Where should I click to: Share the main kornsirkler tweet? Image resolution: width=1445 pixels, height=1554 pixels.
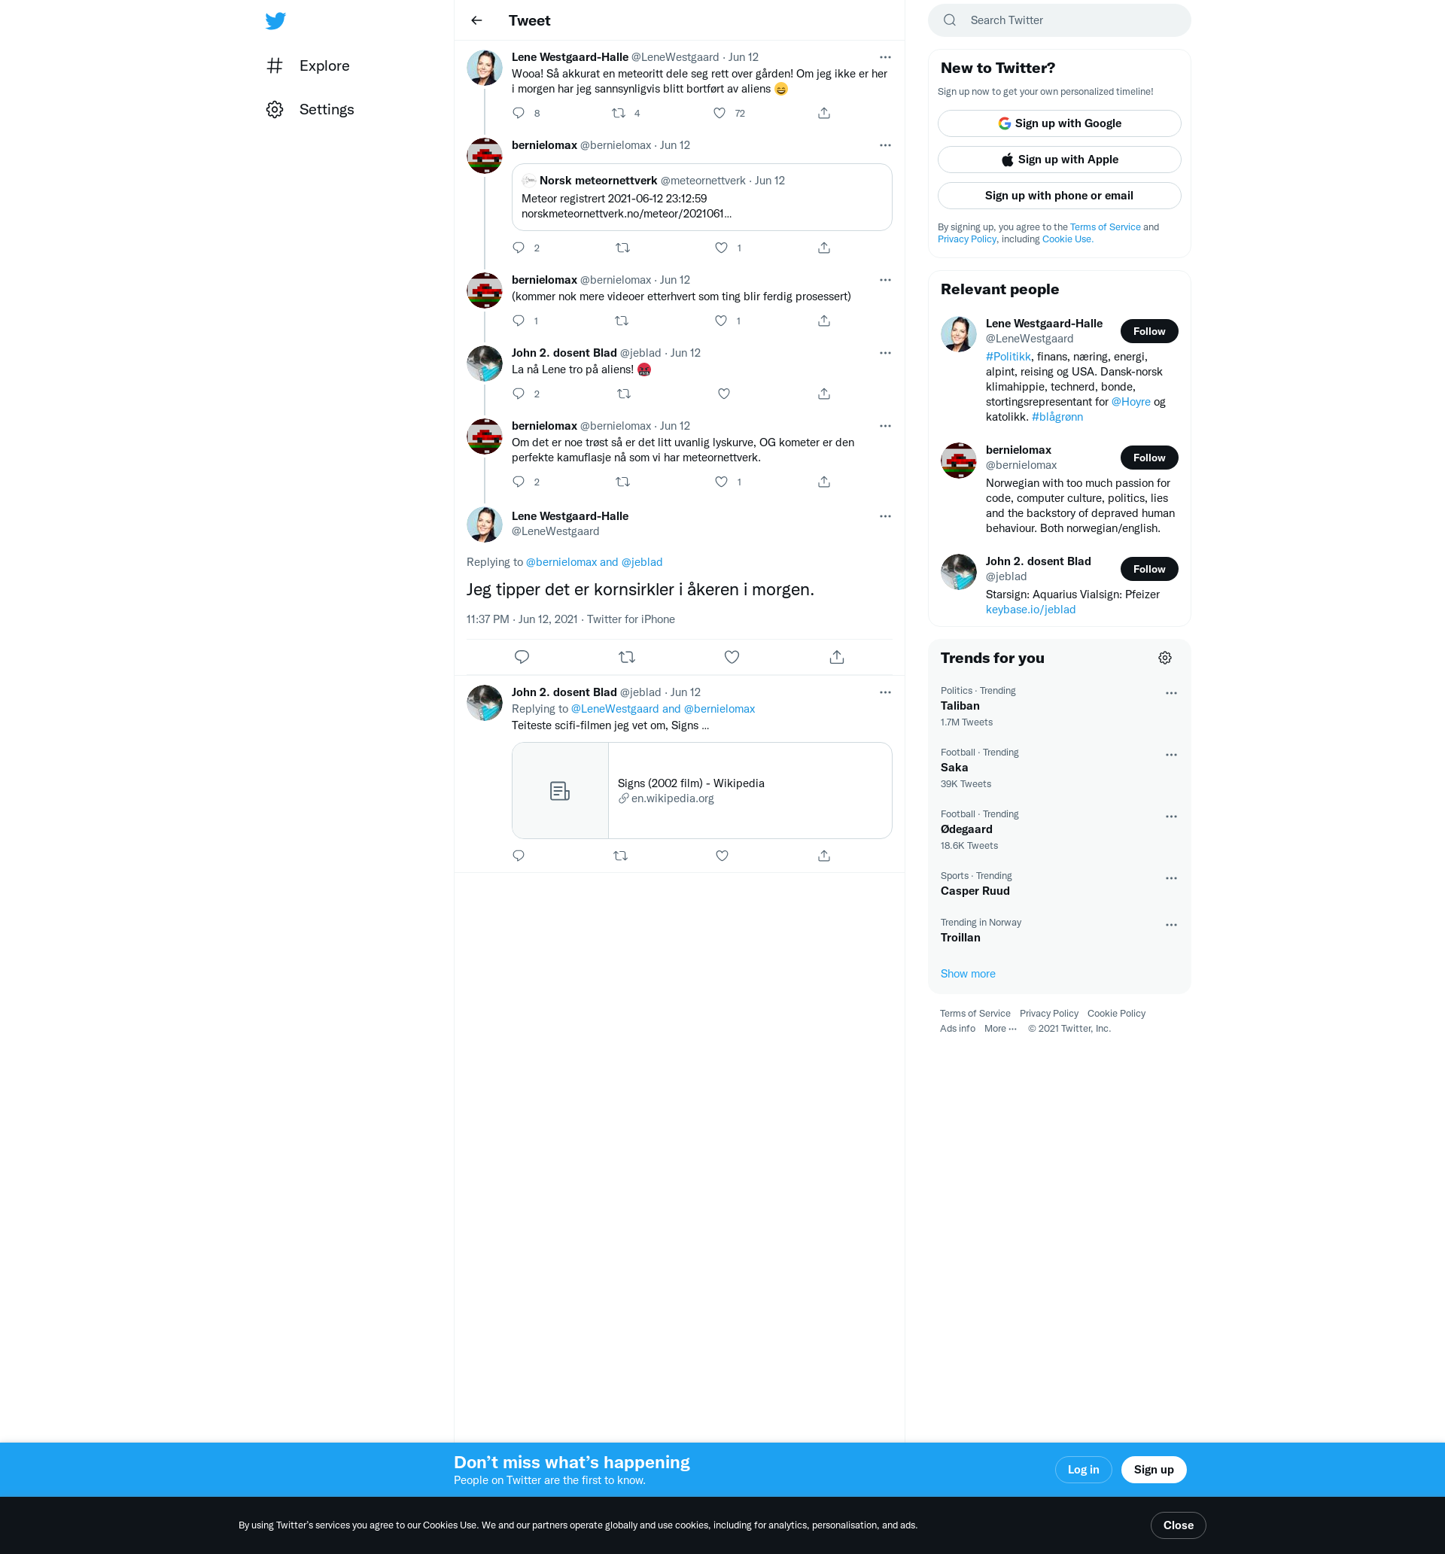click(837, 658)
